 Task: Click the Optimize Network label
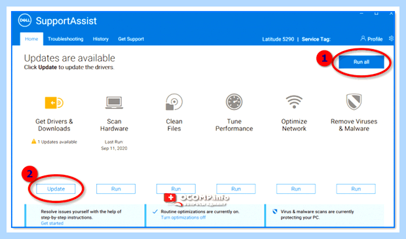pyautogui.click(x=294, y=125)
